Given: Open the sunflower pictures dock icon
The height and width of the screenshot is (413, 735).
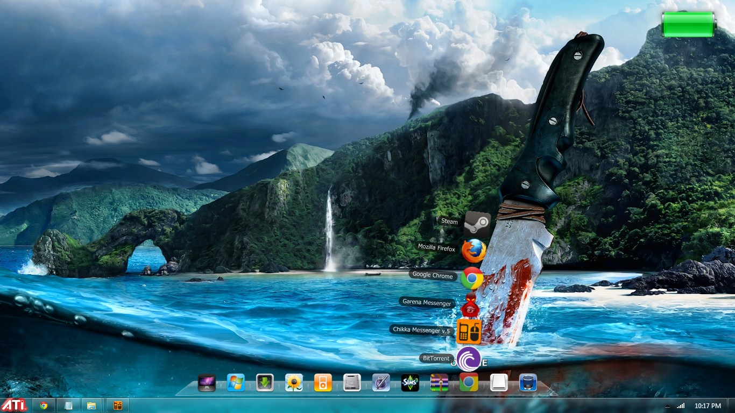Looking at the screenshot, I should 294,382.
